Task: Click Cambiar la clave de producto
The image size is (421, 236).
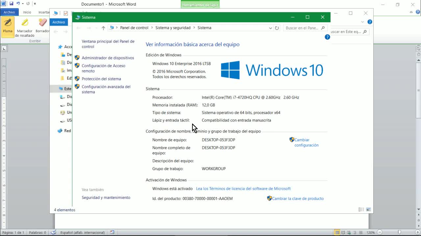Action: pos(298,198)
